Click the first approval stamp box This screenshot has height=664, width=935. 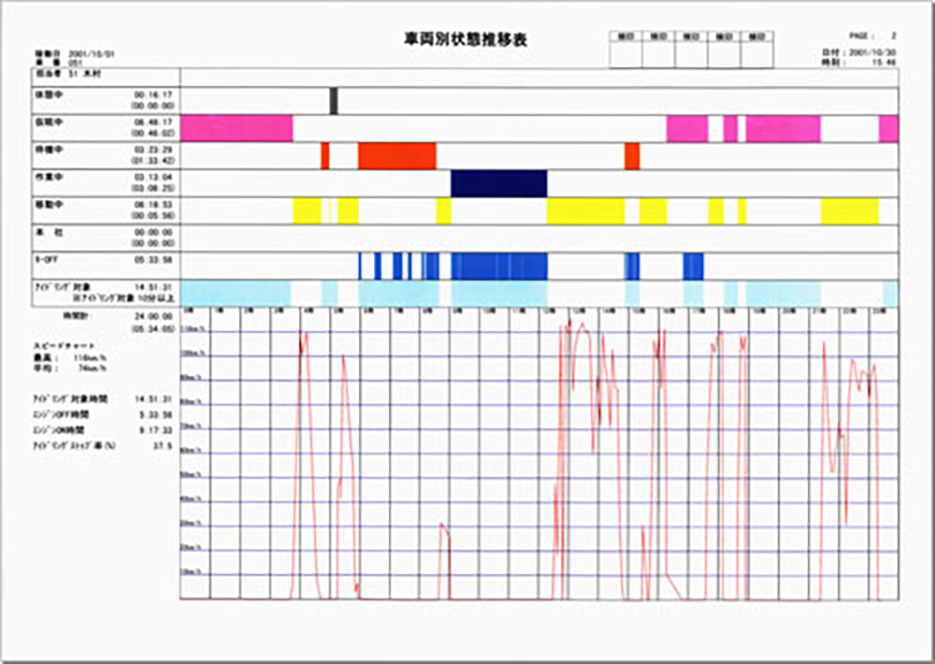626,50
